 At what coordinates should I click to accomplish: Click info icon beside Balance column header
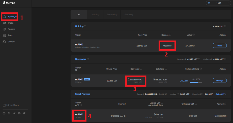pos(170,35)
